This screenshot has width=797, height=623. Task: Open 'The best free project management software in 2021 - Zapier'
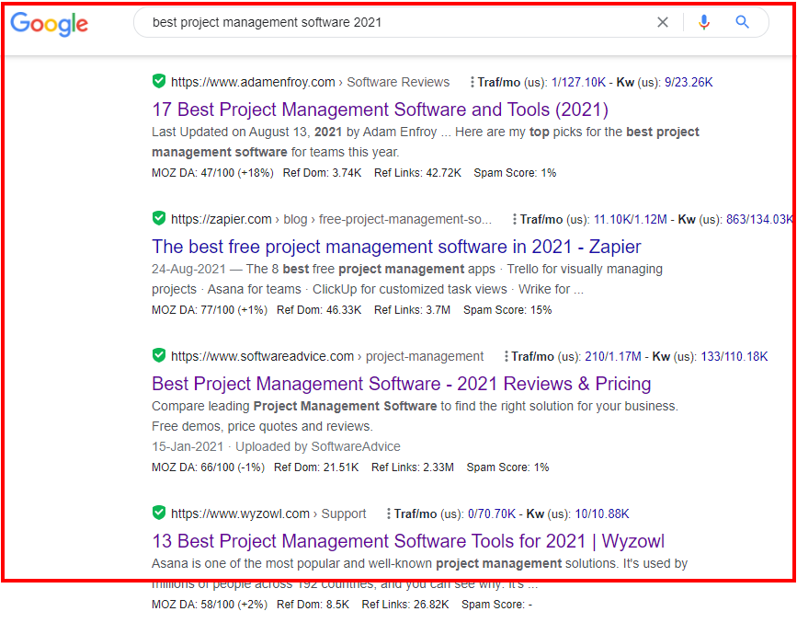point(396,247)
